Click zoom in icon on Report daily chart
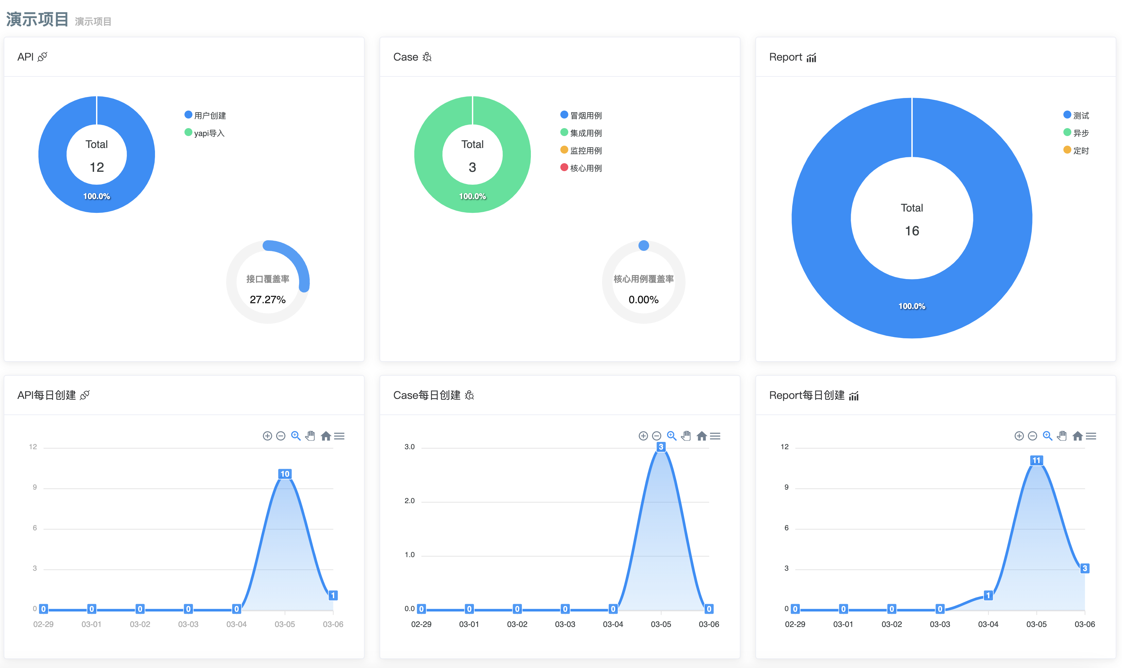 tap(1019, 436)
